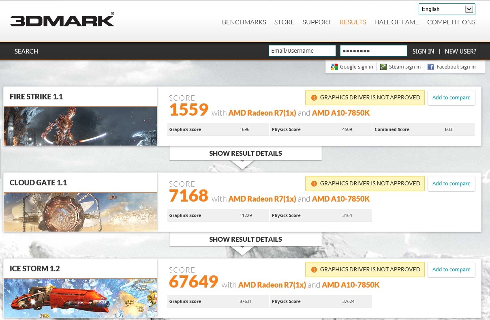Viewport: 490px width, 320px height.
Task: Focus the password input field
Action: click(374, 51)
